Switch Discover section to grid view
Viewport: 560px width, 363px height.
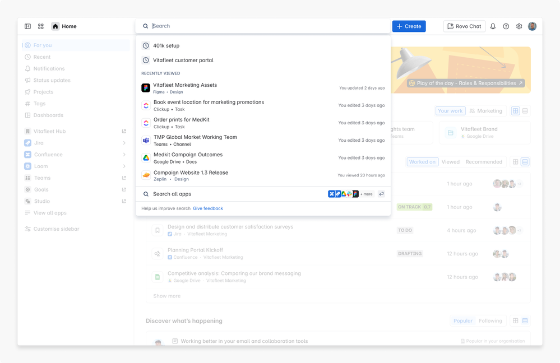(515, 321)
